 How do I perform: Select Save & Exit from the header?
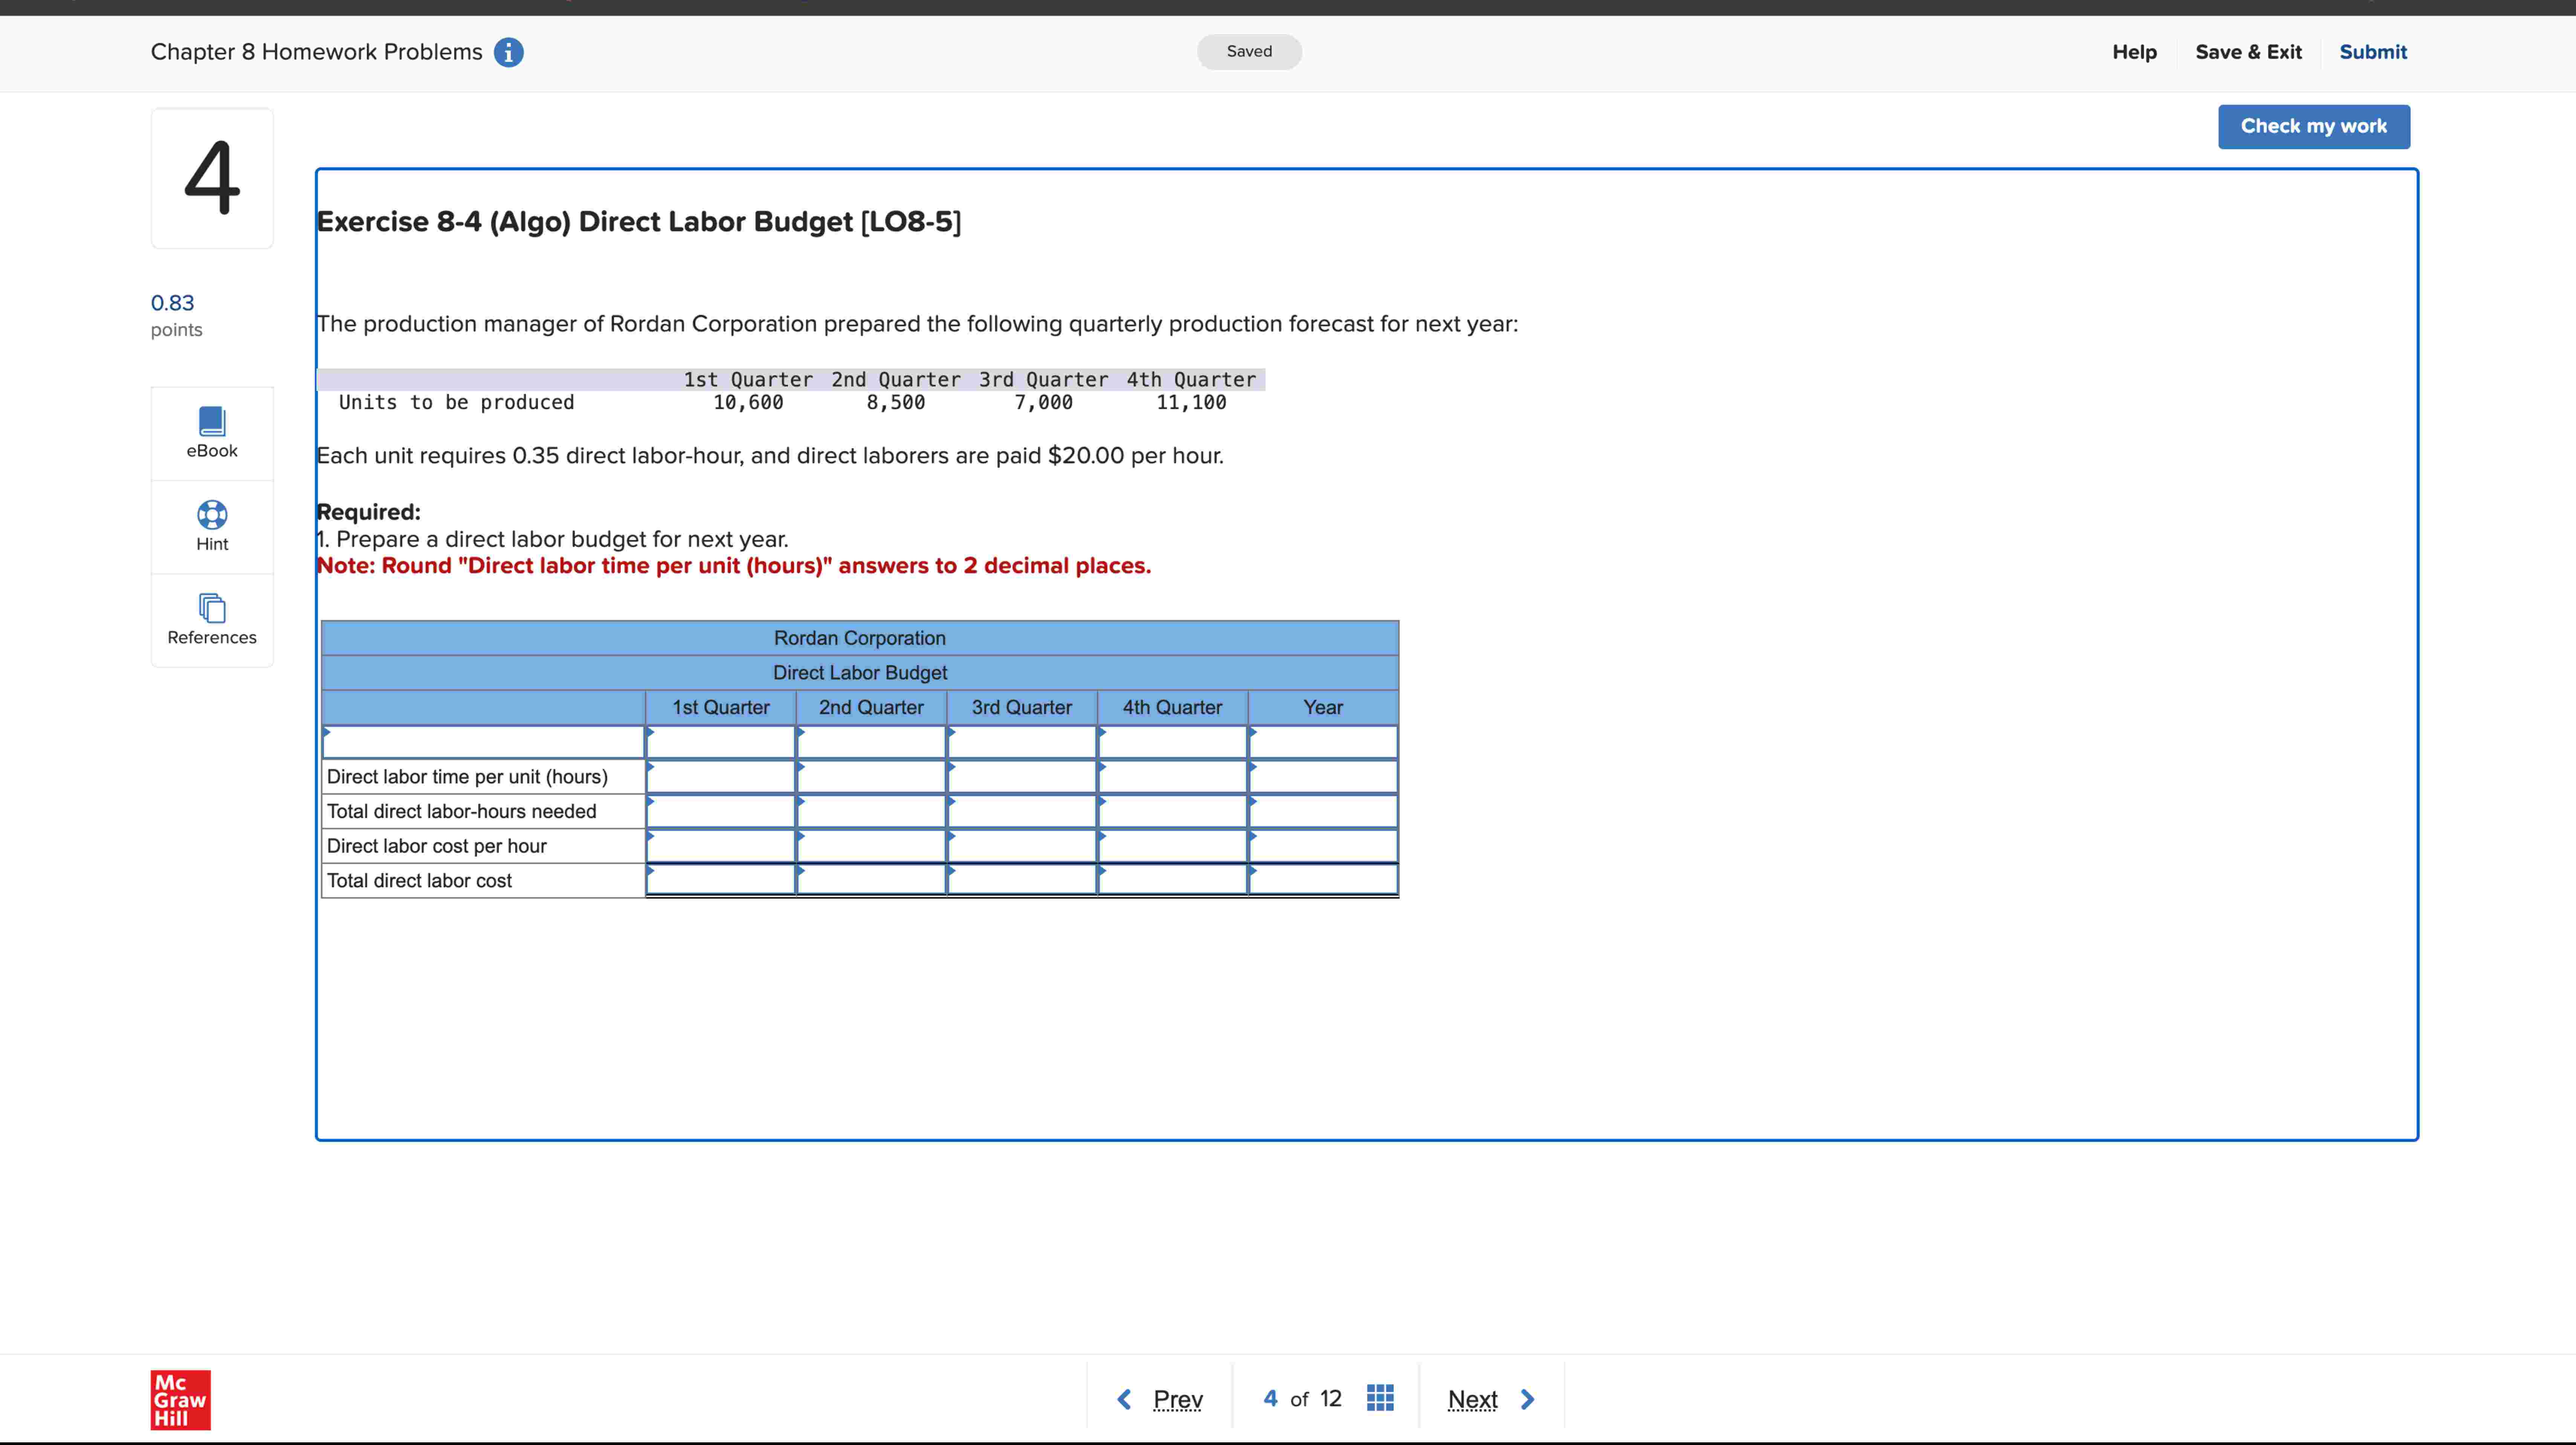click(2248, 52)
